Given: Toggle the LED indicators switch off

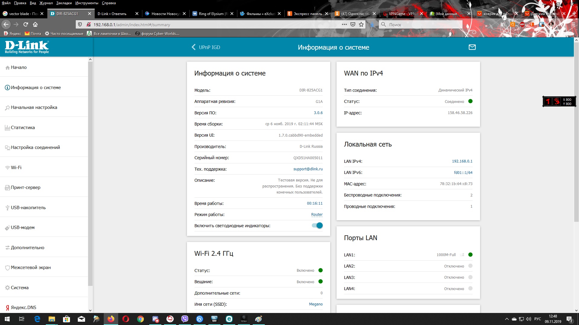Looking at the screenshot, I should [x=317, y=226].
